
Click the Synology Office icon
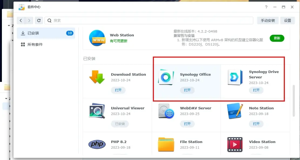[x=166, y=77]
